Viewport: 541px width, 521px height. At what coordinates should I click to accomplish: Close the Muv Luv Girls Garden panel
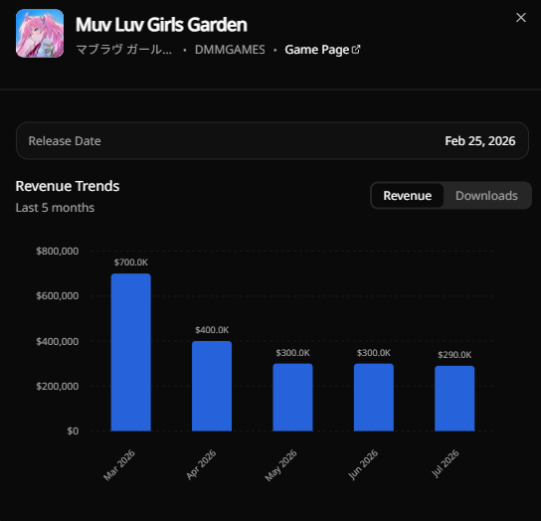[x=521, y=18]
